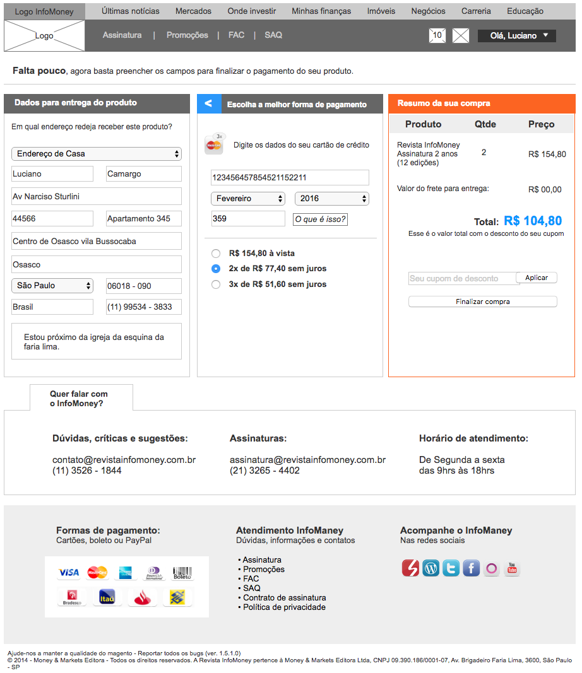
Task: Open the São Paulo state dropdown
Action: 52,286
